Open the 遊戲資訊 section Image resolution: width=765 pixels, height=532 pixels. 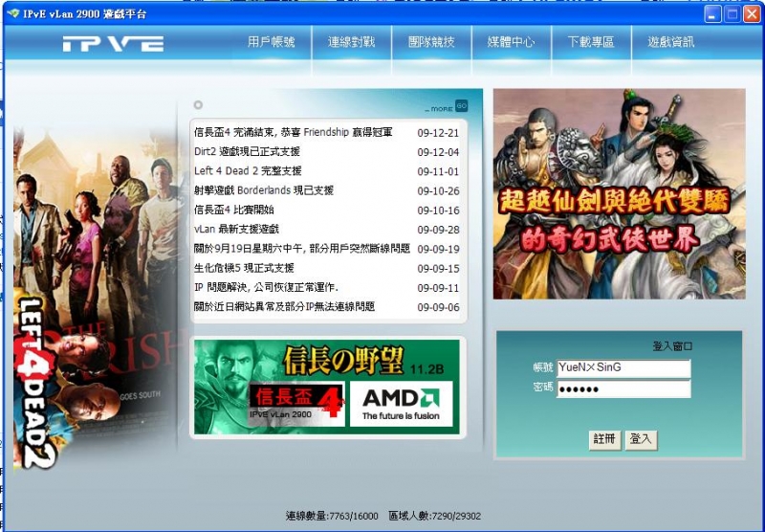pos(671,42)
